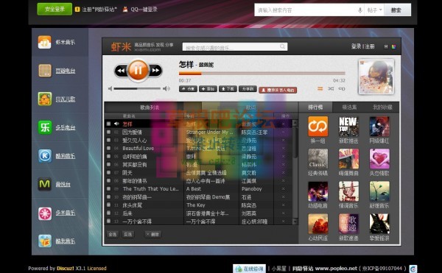Viewport: 442px width, 273px height.
Task: Open the QQ一键登录 link
Action: [140, 10]
